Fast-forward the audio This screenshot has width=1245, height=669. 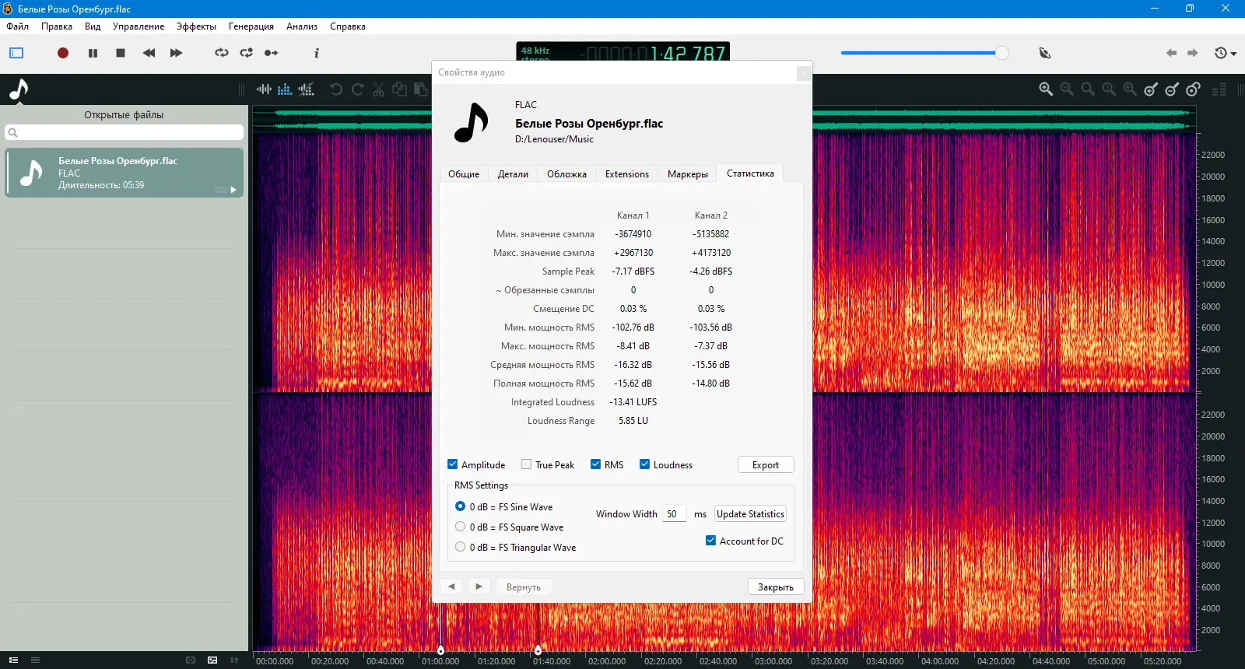click(x=176, y=53)
